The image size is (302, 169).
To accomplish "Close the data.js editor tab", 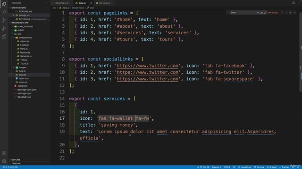I will 91,3.
